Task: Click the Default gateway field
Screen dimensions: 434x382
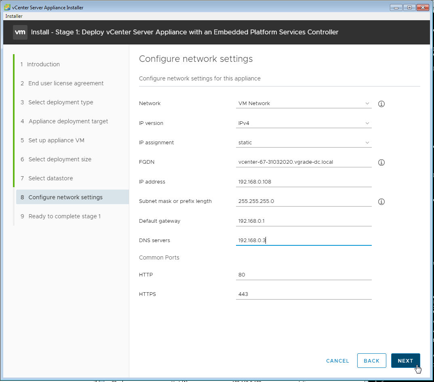Action: [303, 221]
